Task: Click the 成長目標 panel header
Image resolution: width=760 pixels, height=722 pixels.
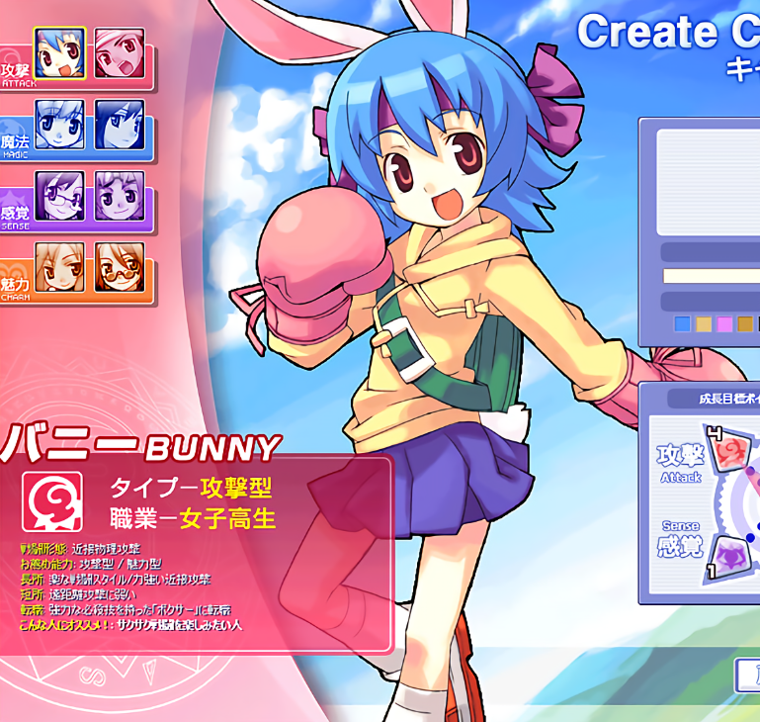Action: pyautogui.click(x=714, y=399)
